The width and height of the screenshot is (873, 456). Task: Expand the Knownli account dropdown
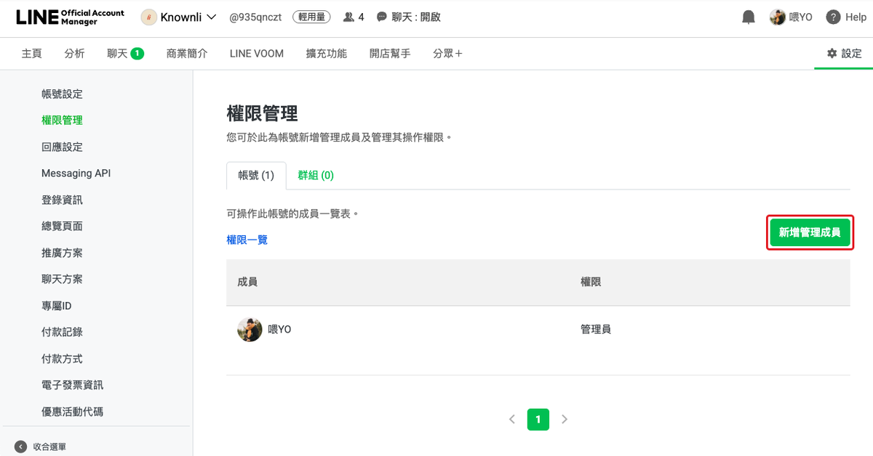tap(212, 17)
